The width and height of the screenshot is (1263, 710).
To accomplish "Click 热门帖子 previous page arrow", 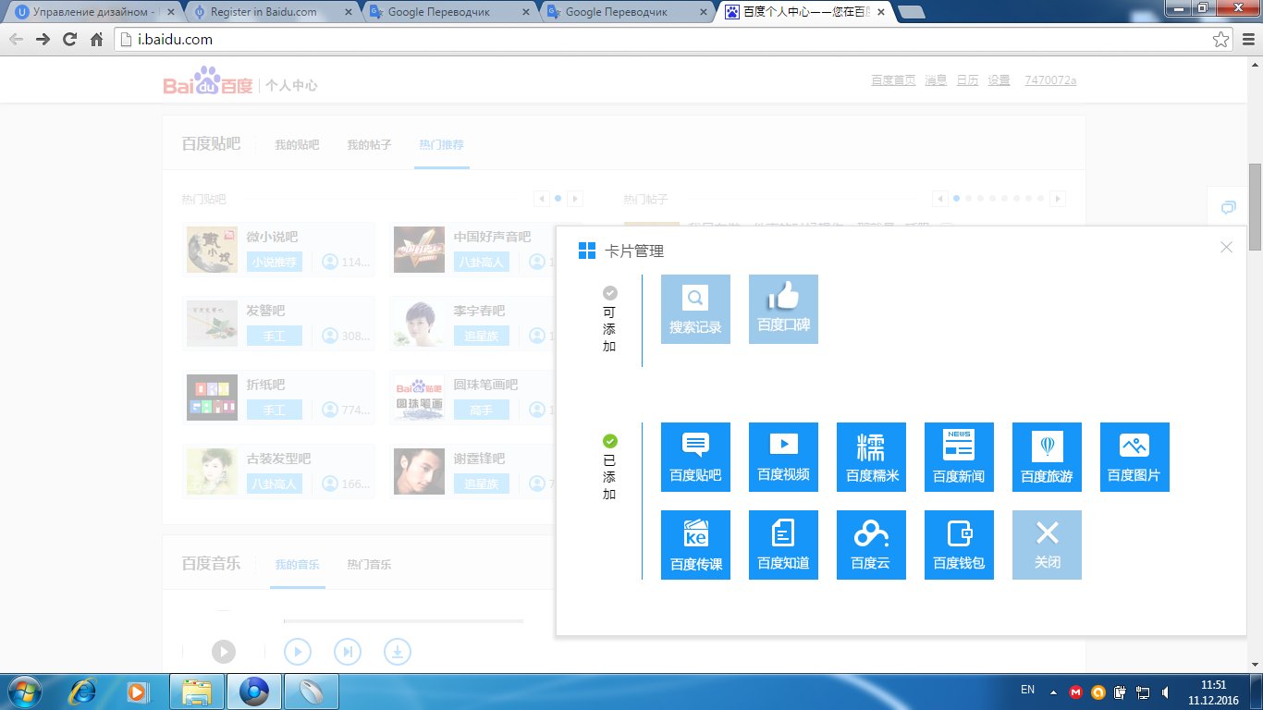I will 940,199.
